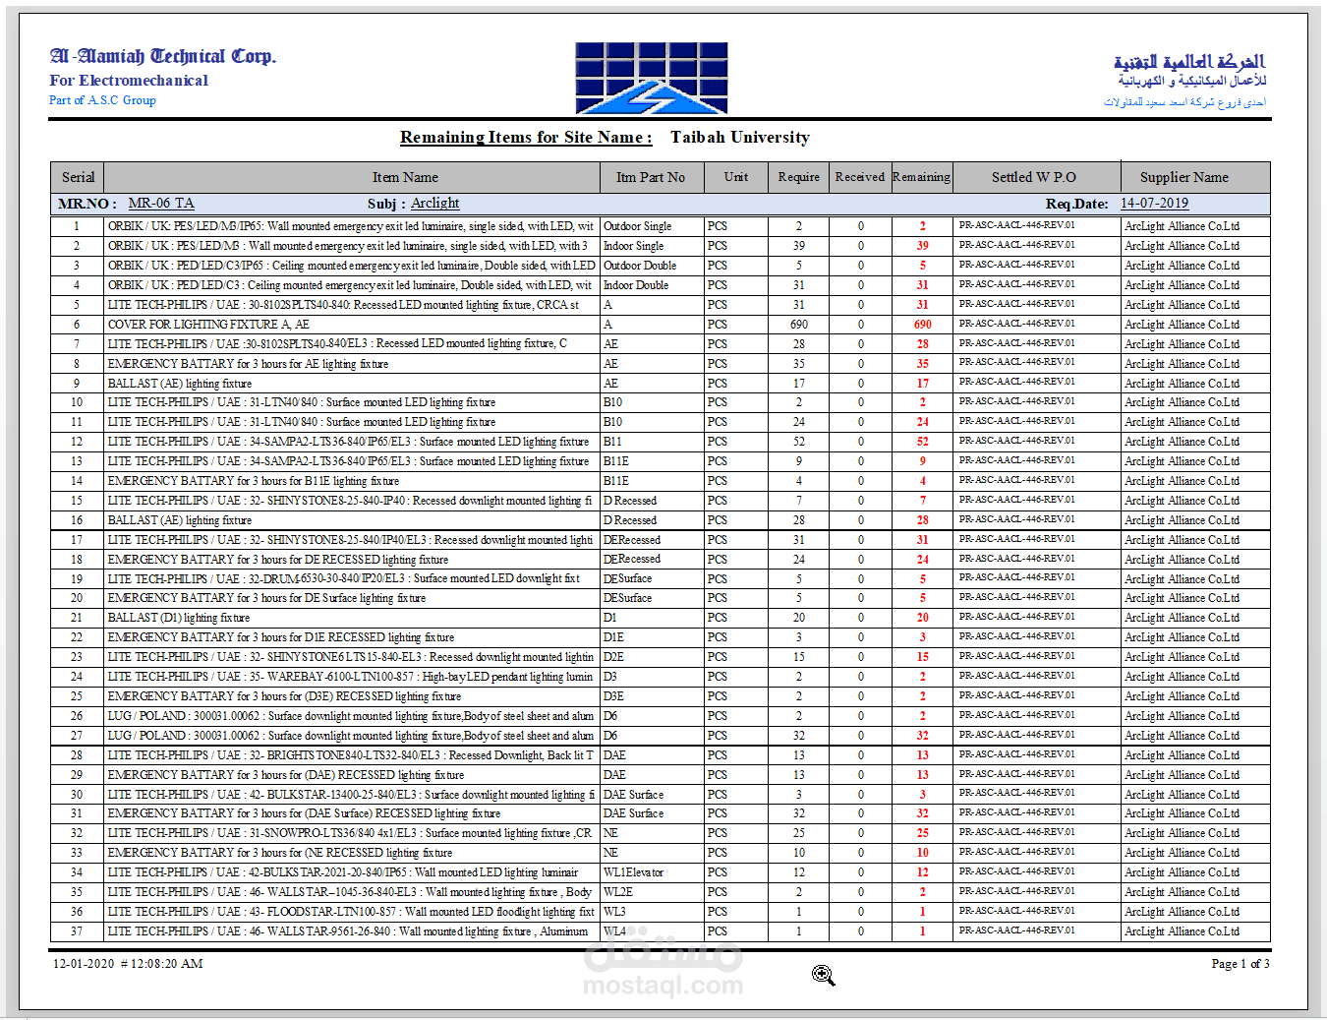Click Al-Alamiah Technical Corp. heading
Image resolution: width=1327 pixels, height=1020 pixels.
[x=163, y=56]
